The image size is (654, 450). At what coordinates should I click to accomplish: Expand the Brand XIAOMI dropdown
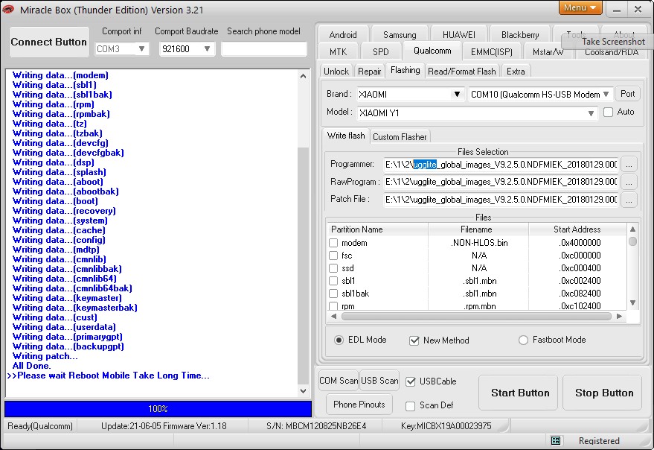pyautogui.click(x=457, y=95)
